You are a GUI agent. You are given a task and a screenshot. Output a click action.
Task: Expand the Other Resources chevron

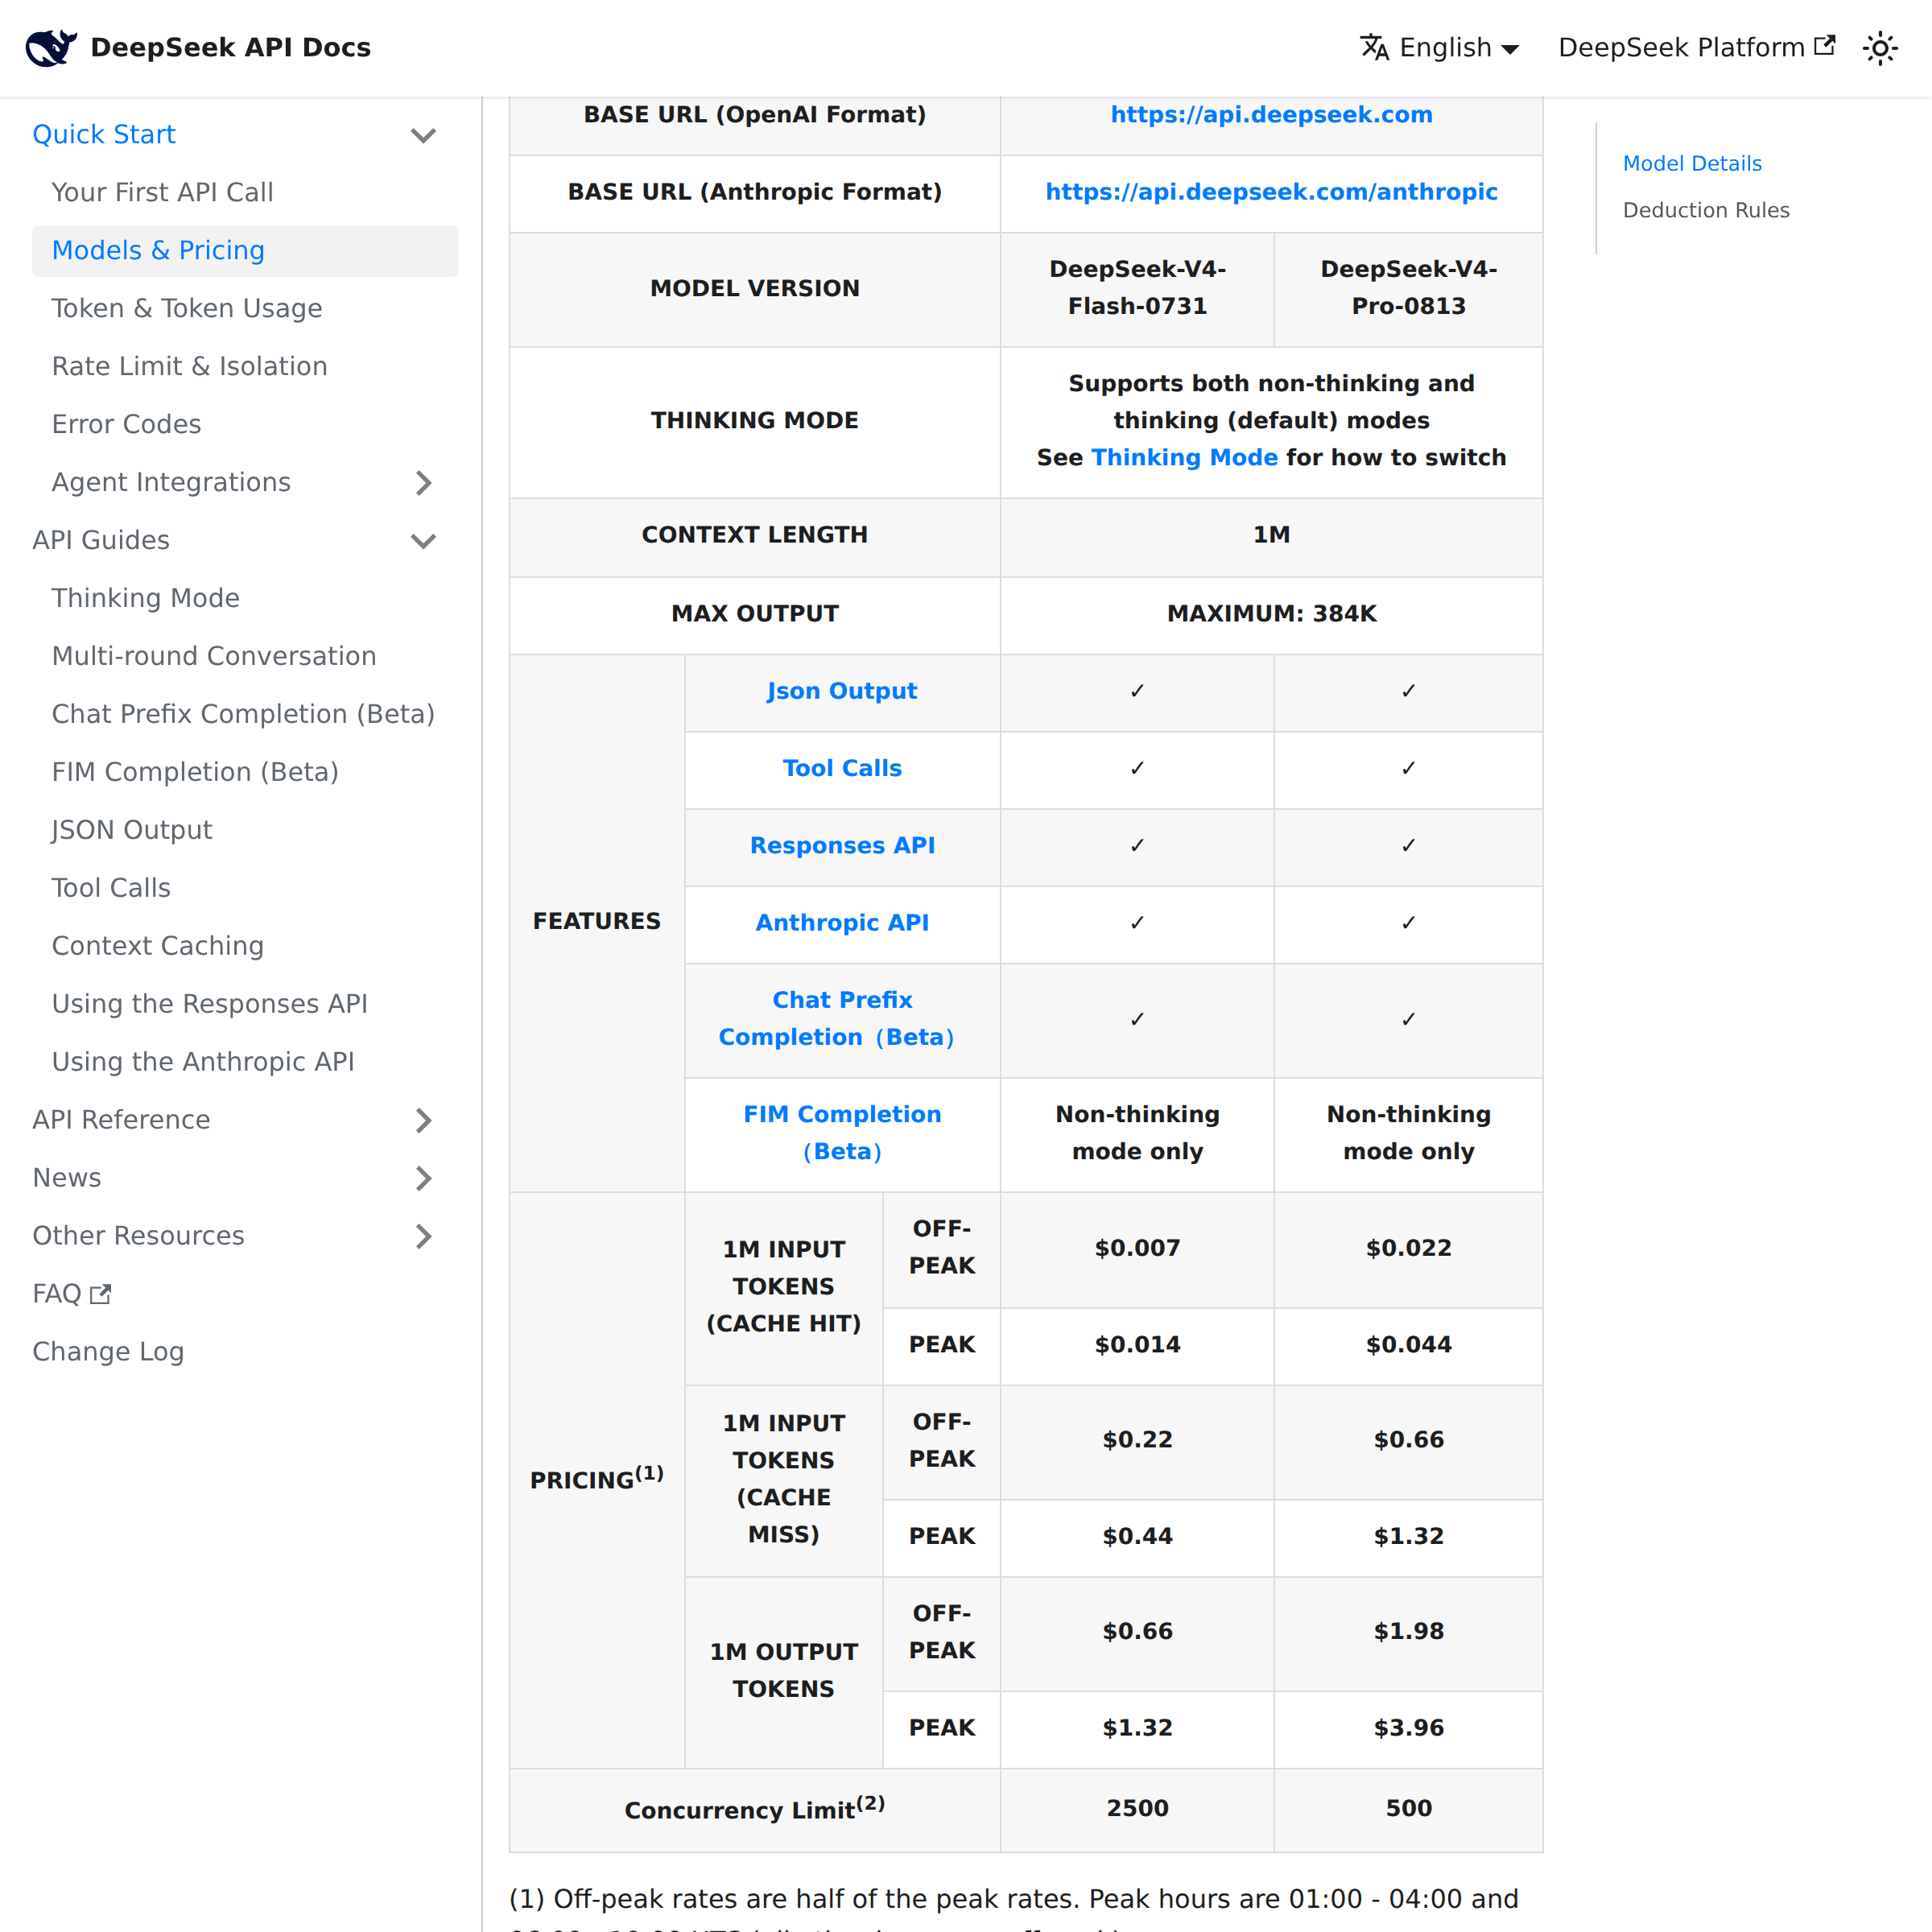pyautogui.click(x=423, y=1236)
